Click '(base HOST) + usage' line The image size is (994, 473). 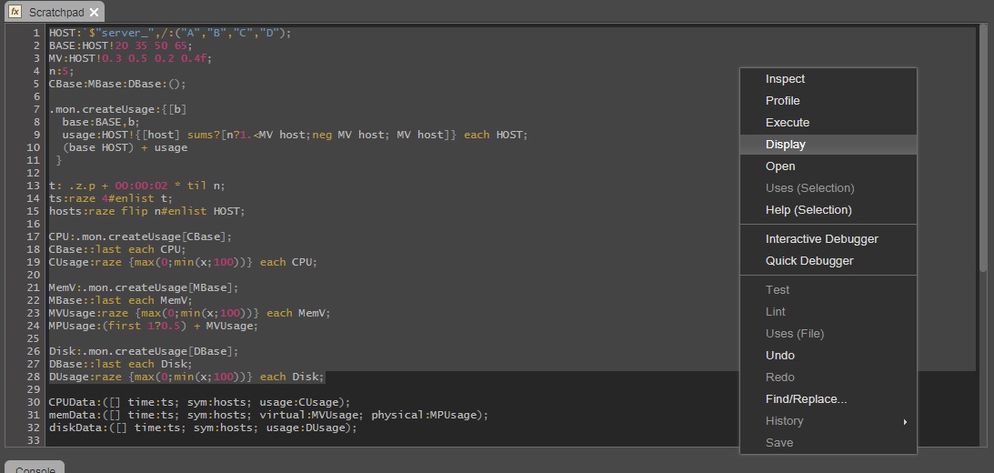[125, 147]
